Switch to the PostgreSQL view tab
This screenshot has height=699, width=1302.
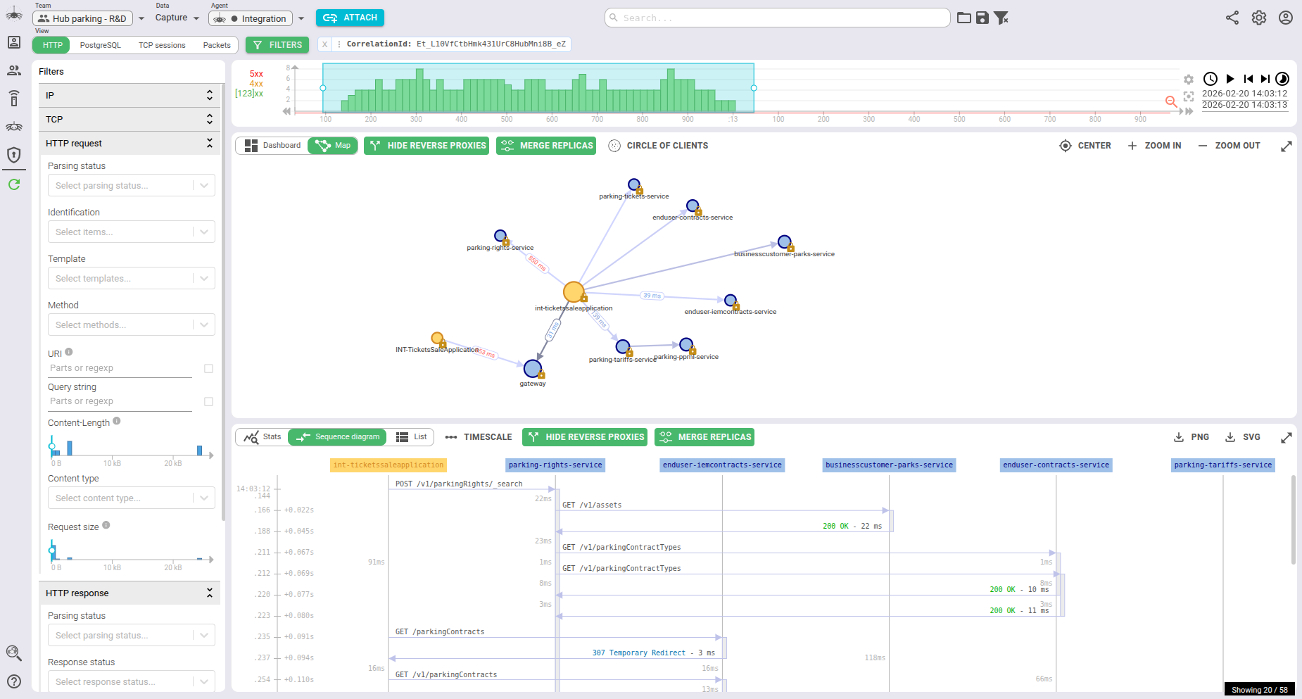pyautogui.click(x=100, y=44)
